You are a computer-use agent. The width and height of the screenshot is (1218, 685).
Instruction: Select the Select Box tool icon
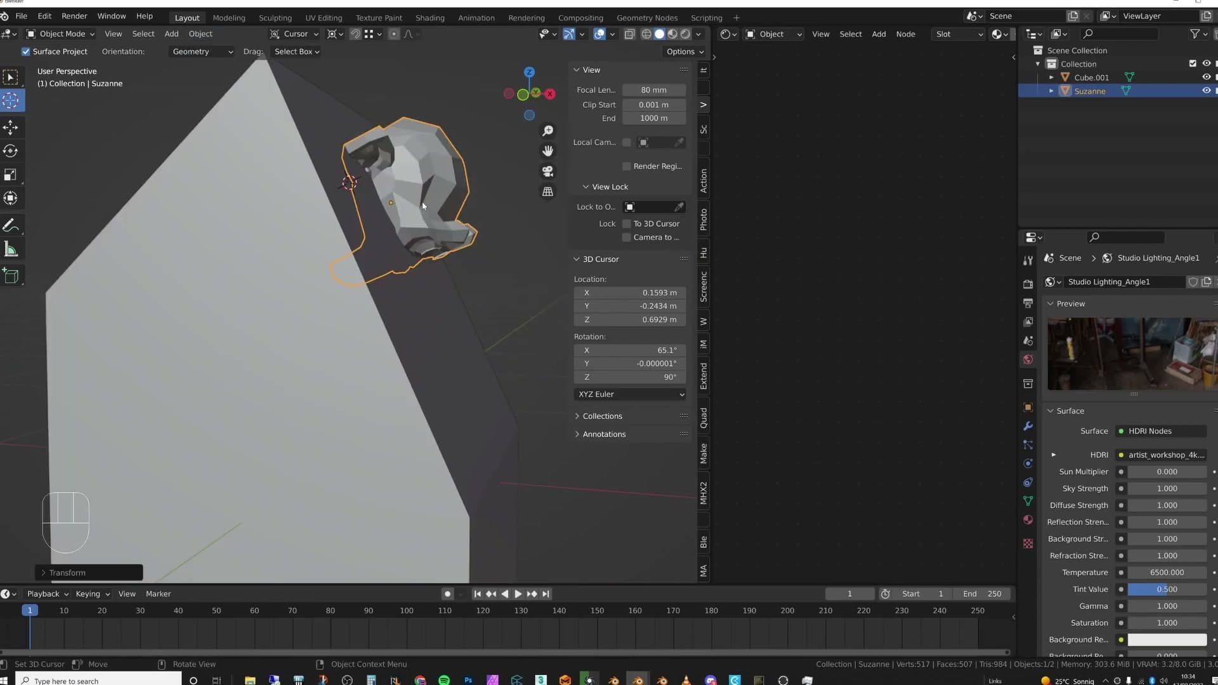tap(11, 77)
